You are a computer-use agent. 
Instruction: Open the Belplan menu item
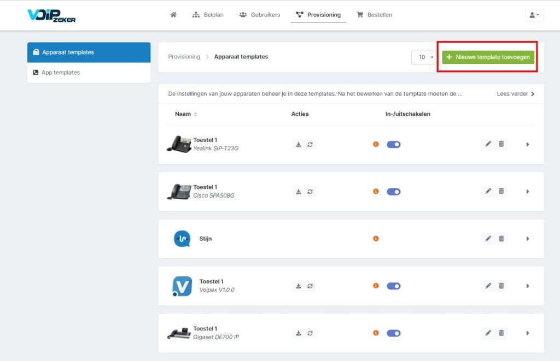coord(208,15)
